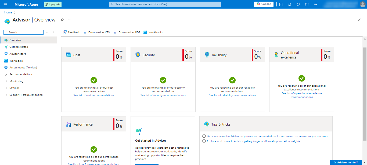Click the Performance chart icon

coord(69,124)
